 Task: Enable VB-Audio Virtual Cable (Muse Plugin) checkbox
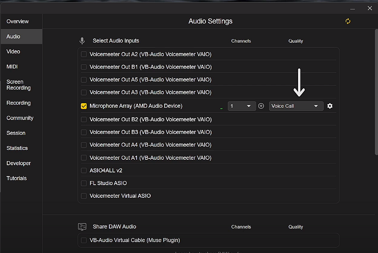[83, 240]
